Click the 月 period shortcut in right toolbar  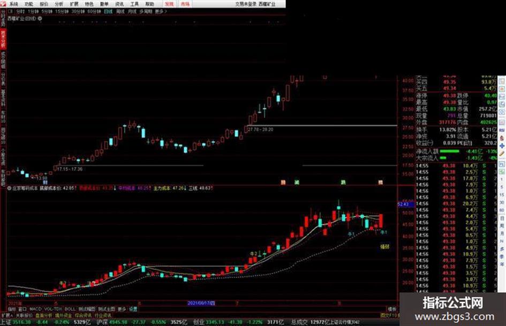pos(502,233)
